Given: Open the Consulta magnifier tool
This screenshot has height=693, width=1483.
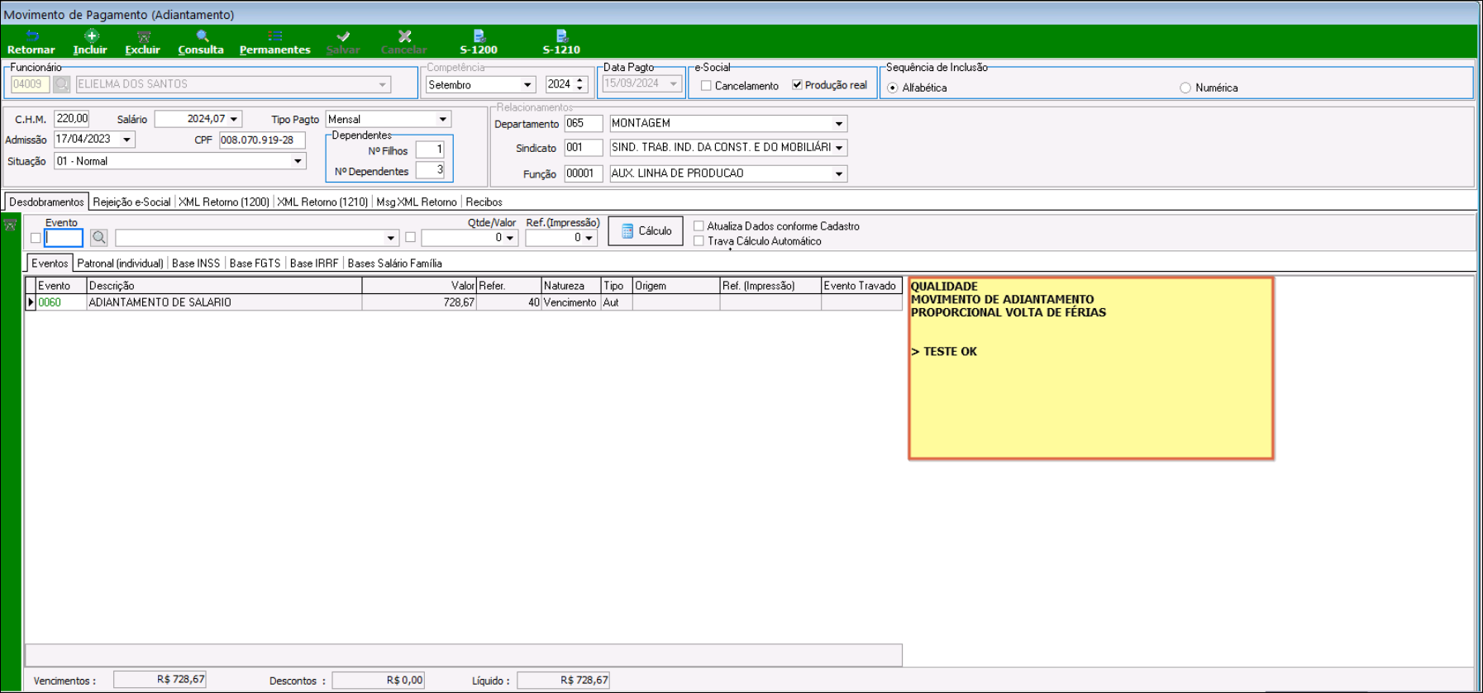Looking at the screenshot, I should coord(202,36).
